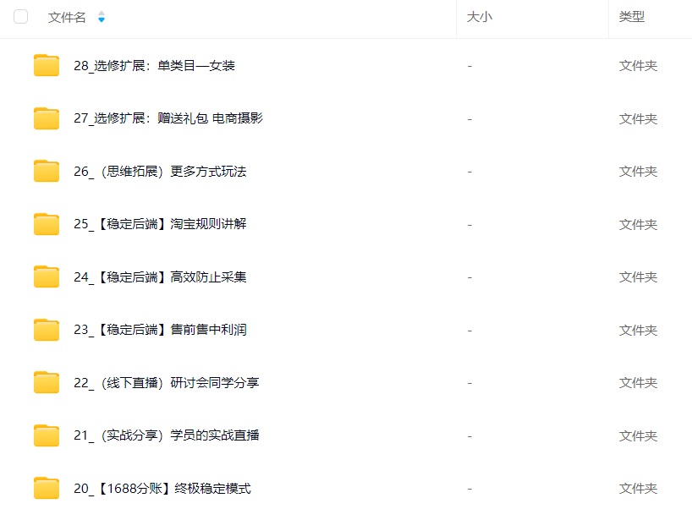Click 文件夹 type in 24_高效防止采集 row
Screen dimensions: 692x520
638,277
